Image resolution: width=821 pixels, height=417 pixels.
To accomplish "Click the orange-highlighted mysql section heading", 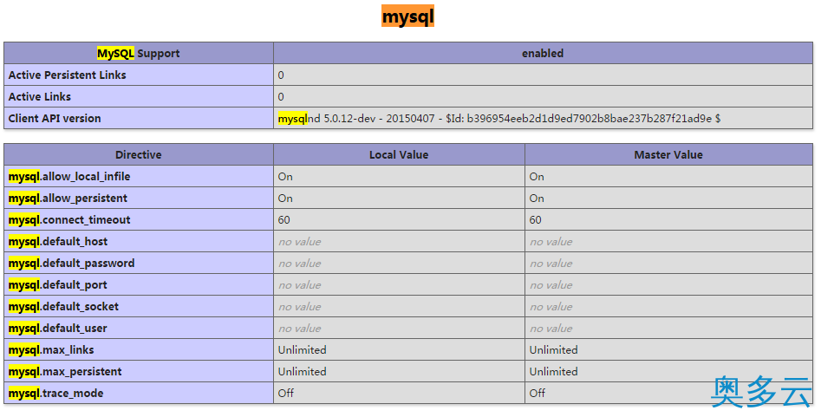I will (x=407, y=16).
